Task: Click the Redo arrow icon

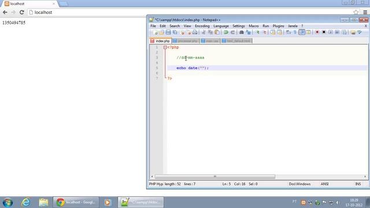Action: (232, 32)
